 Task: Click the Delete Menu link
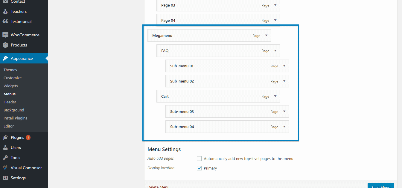click(158, 186)
